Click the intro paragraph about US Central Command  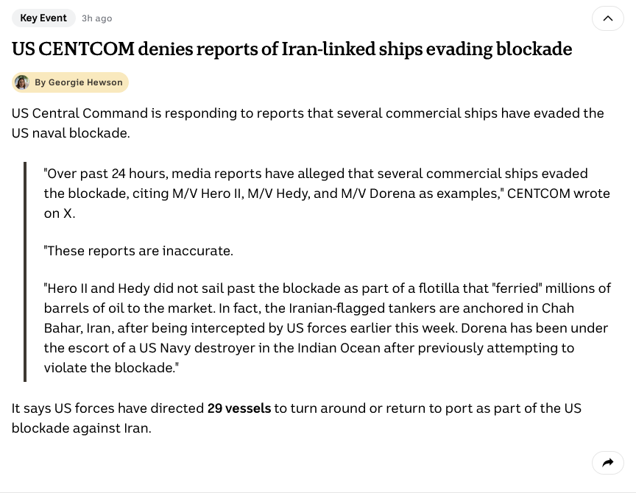click(x=308, y=123)
